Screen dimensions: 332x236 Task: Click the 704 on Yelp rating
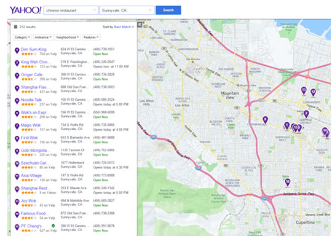[x=48, y=53]
